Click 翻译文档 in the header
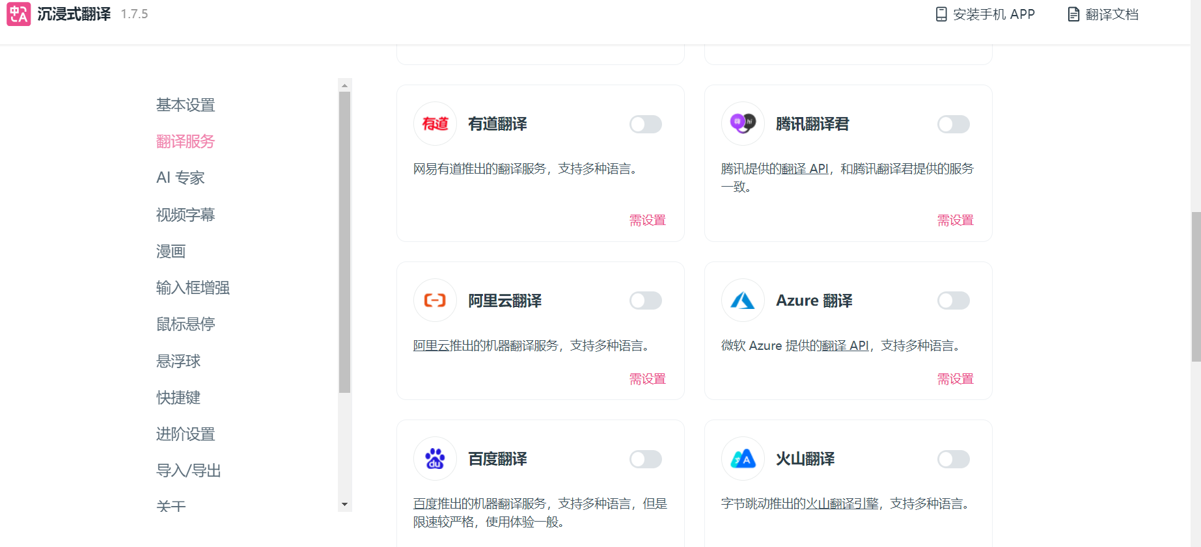Screen dimensions: 1201x547 [1103, 14]
